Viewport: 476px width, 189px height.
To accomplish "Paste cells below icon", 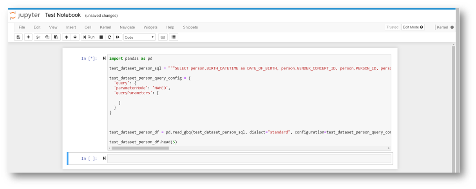I will (x=56, y=37).
